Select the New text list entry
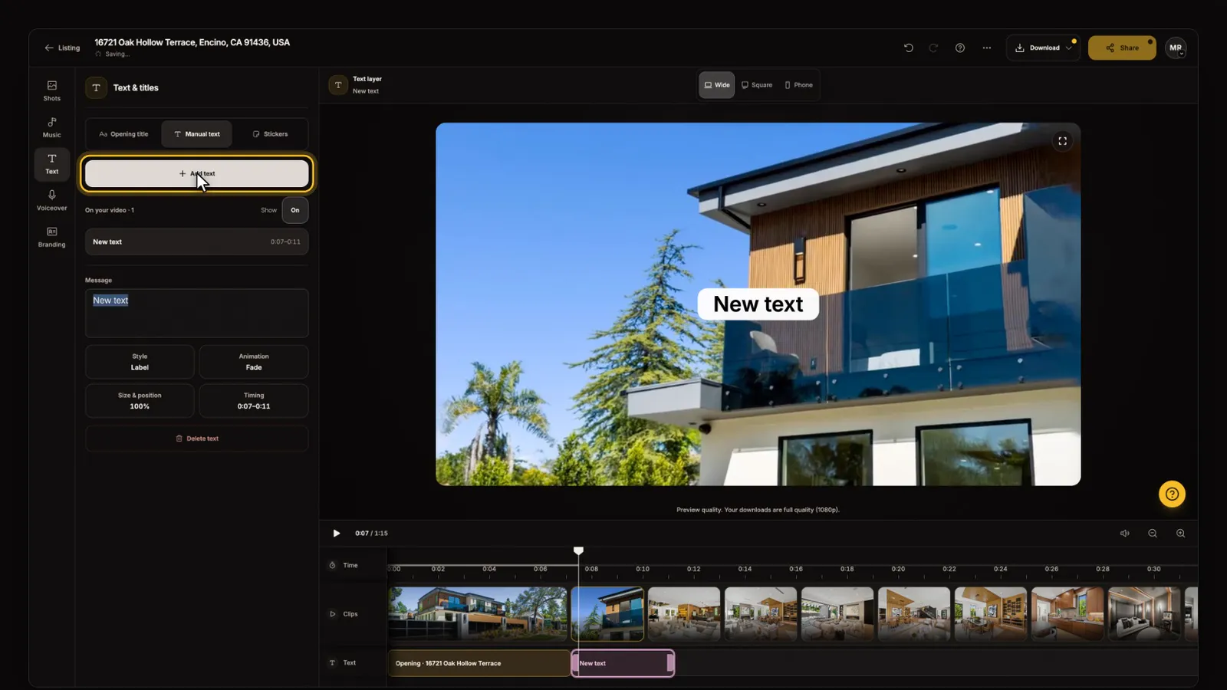The width and height of the screenshot is (1227, 690). point(197,242)
